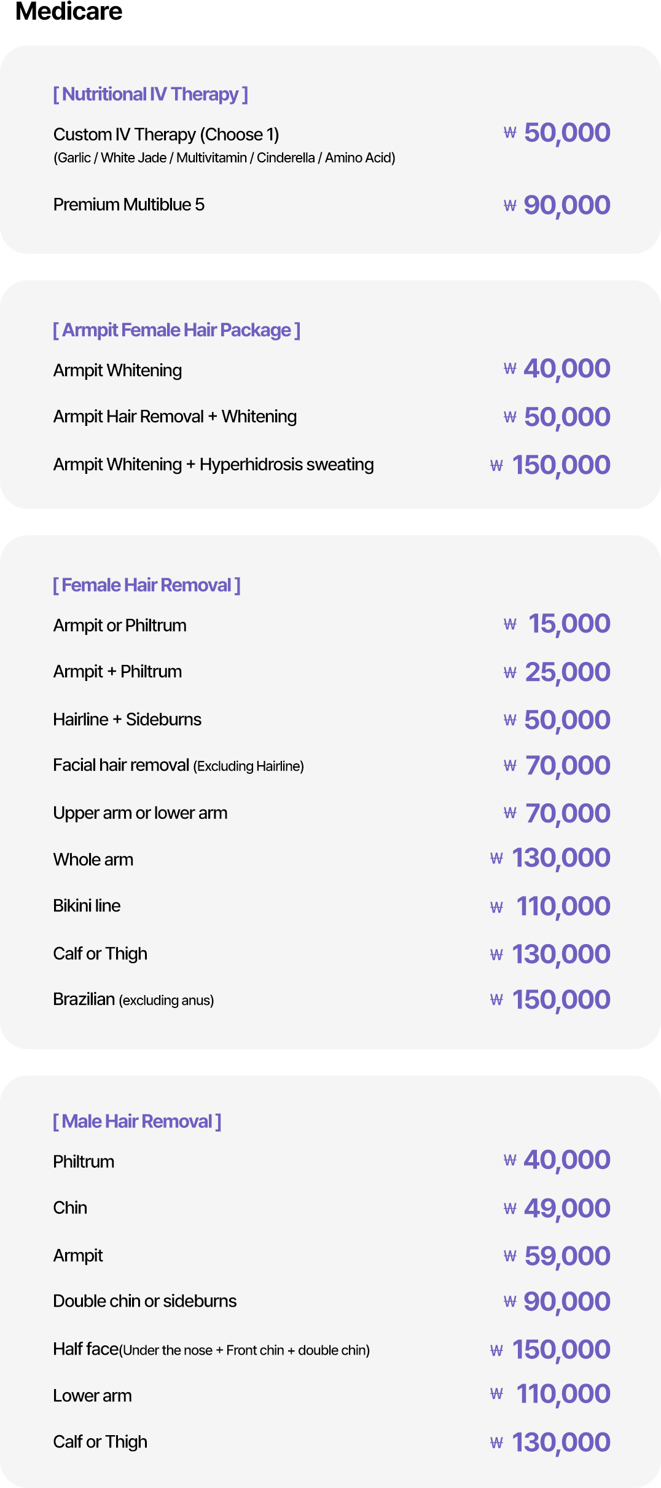Select the Armpit Whitening row
This screenshot has width=661, height=1488.
pos(332,369)
